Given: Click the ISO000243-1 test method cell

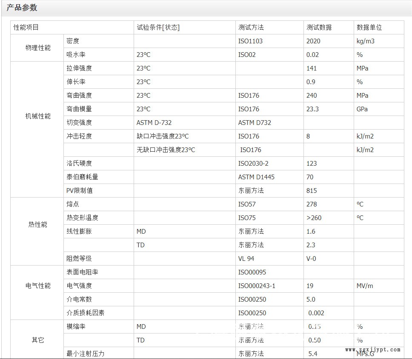Looking at the screenshot, I should tap(257, 286).
